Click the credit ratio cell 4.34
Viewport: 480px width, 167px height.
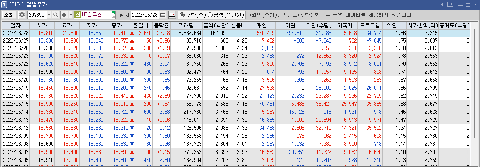point(239,48)
